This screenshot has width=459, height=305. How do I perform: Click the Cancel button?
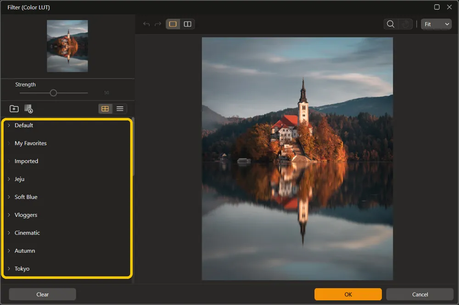point(420,294)
